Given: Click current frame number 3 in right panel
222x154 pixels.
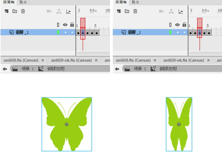Looking at the screenshot, I should click(x=191, y=10).
